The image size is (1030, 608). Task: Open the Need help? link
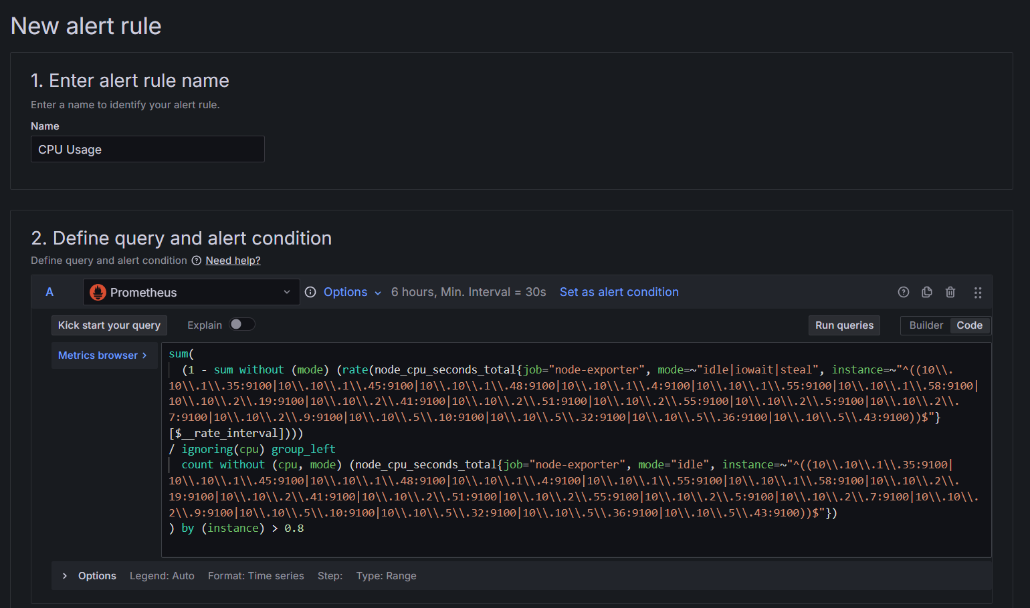[x=233, y=261]
